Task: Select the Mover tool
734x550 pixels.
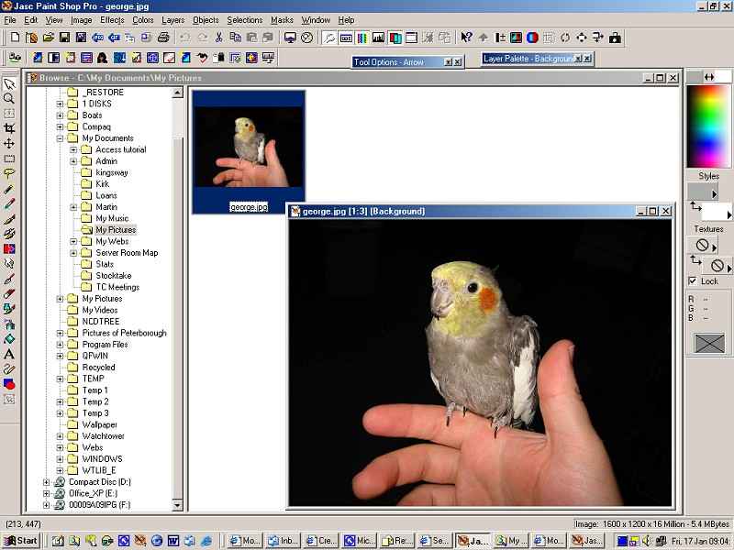Action: [x=9, y=144]
